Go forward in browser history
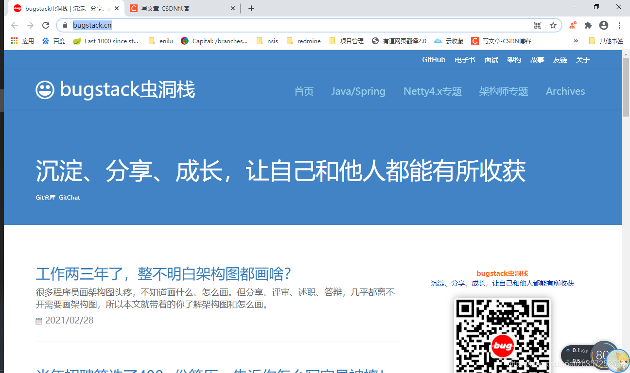The height and width of the screenshot is (373, 630). pos(30,25)
